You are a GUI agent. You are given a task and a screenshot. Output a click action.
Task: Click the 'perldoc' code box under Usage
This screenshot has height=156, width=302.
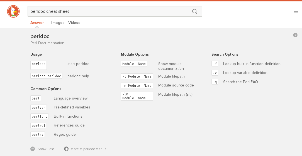coord(38,65)
